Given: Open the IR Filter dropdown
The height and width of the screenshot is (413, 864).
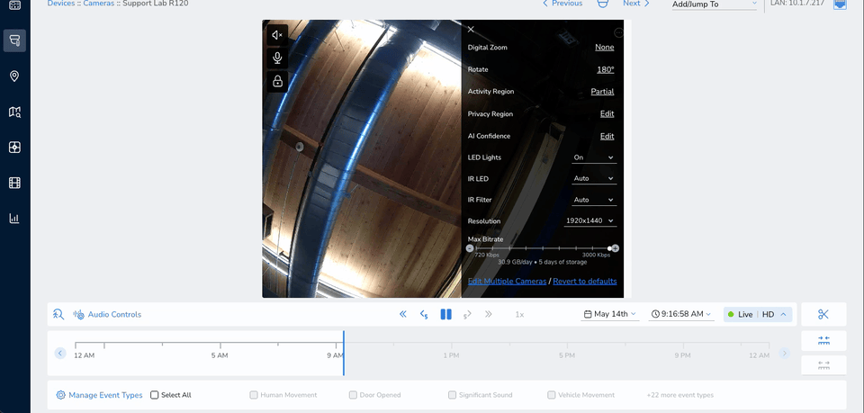Looking at the screenshot, I should click(593, 200).
